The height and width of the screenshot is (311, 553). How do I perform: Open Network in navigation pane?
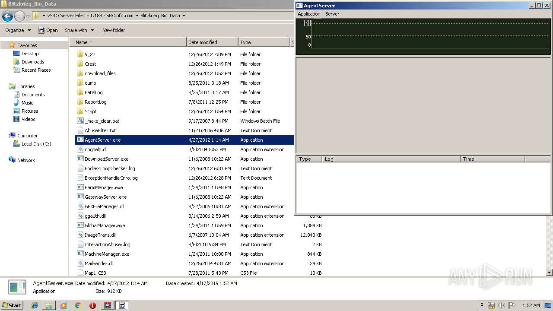tap(26, 160)
